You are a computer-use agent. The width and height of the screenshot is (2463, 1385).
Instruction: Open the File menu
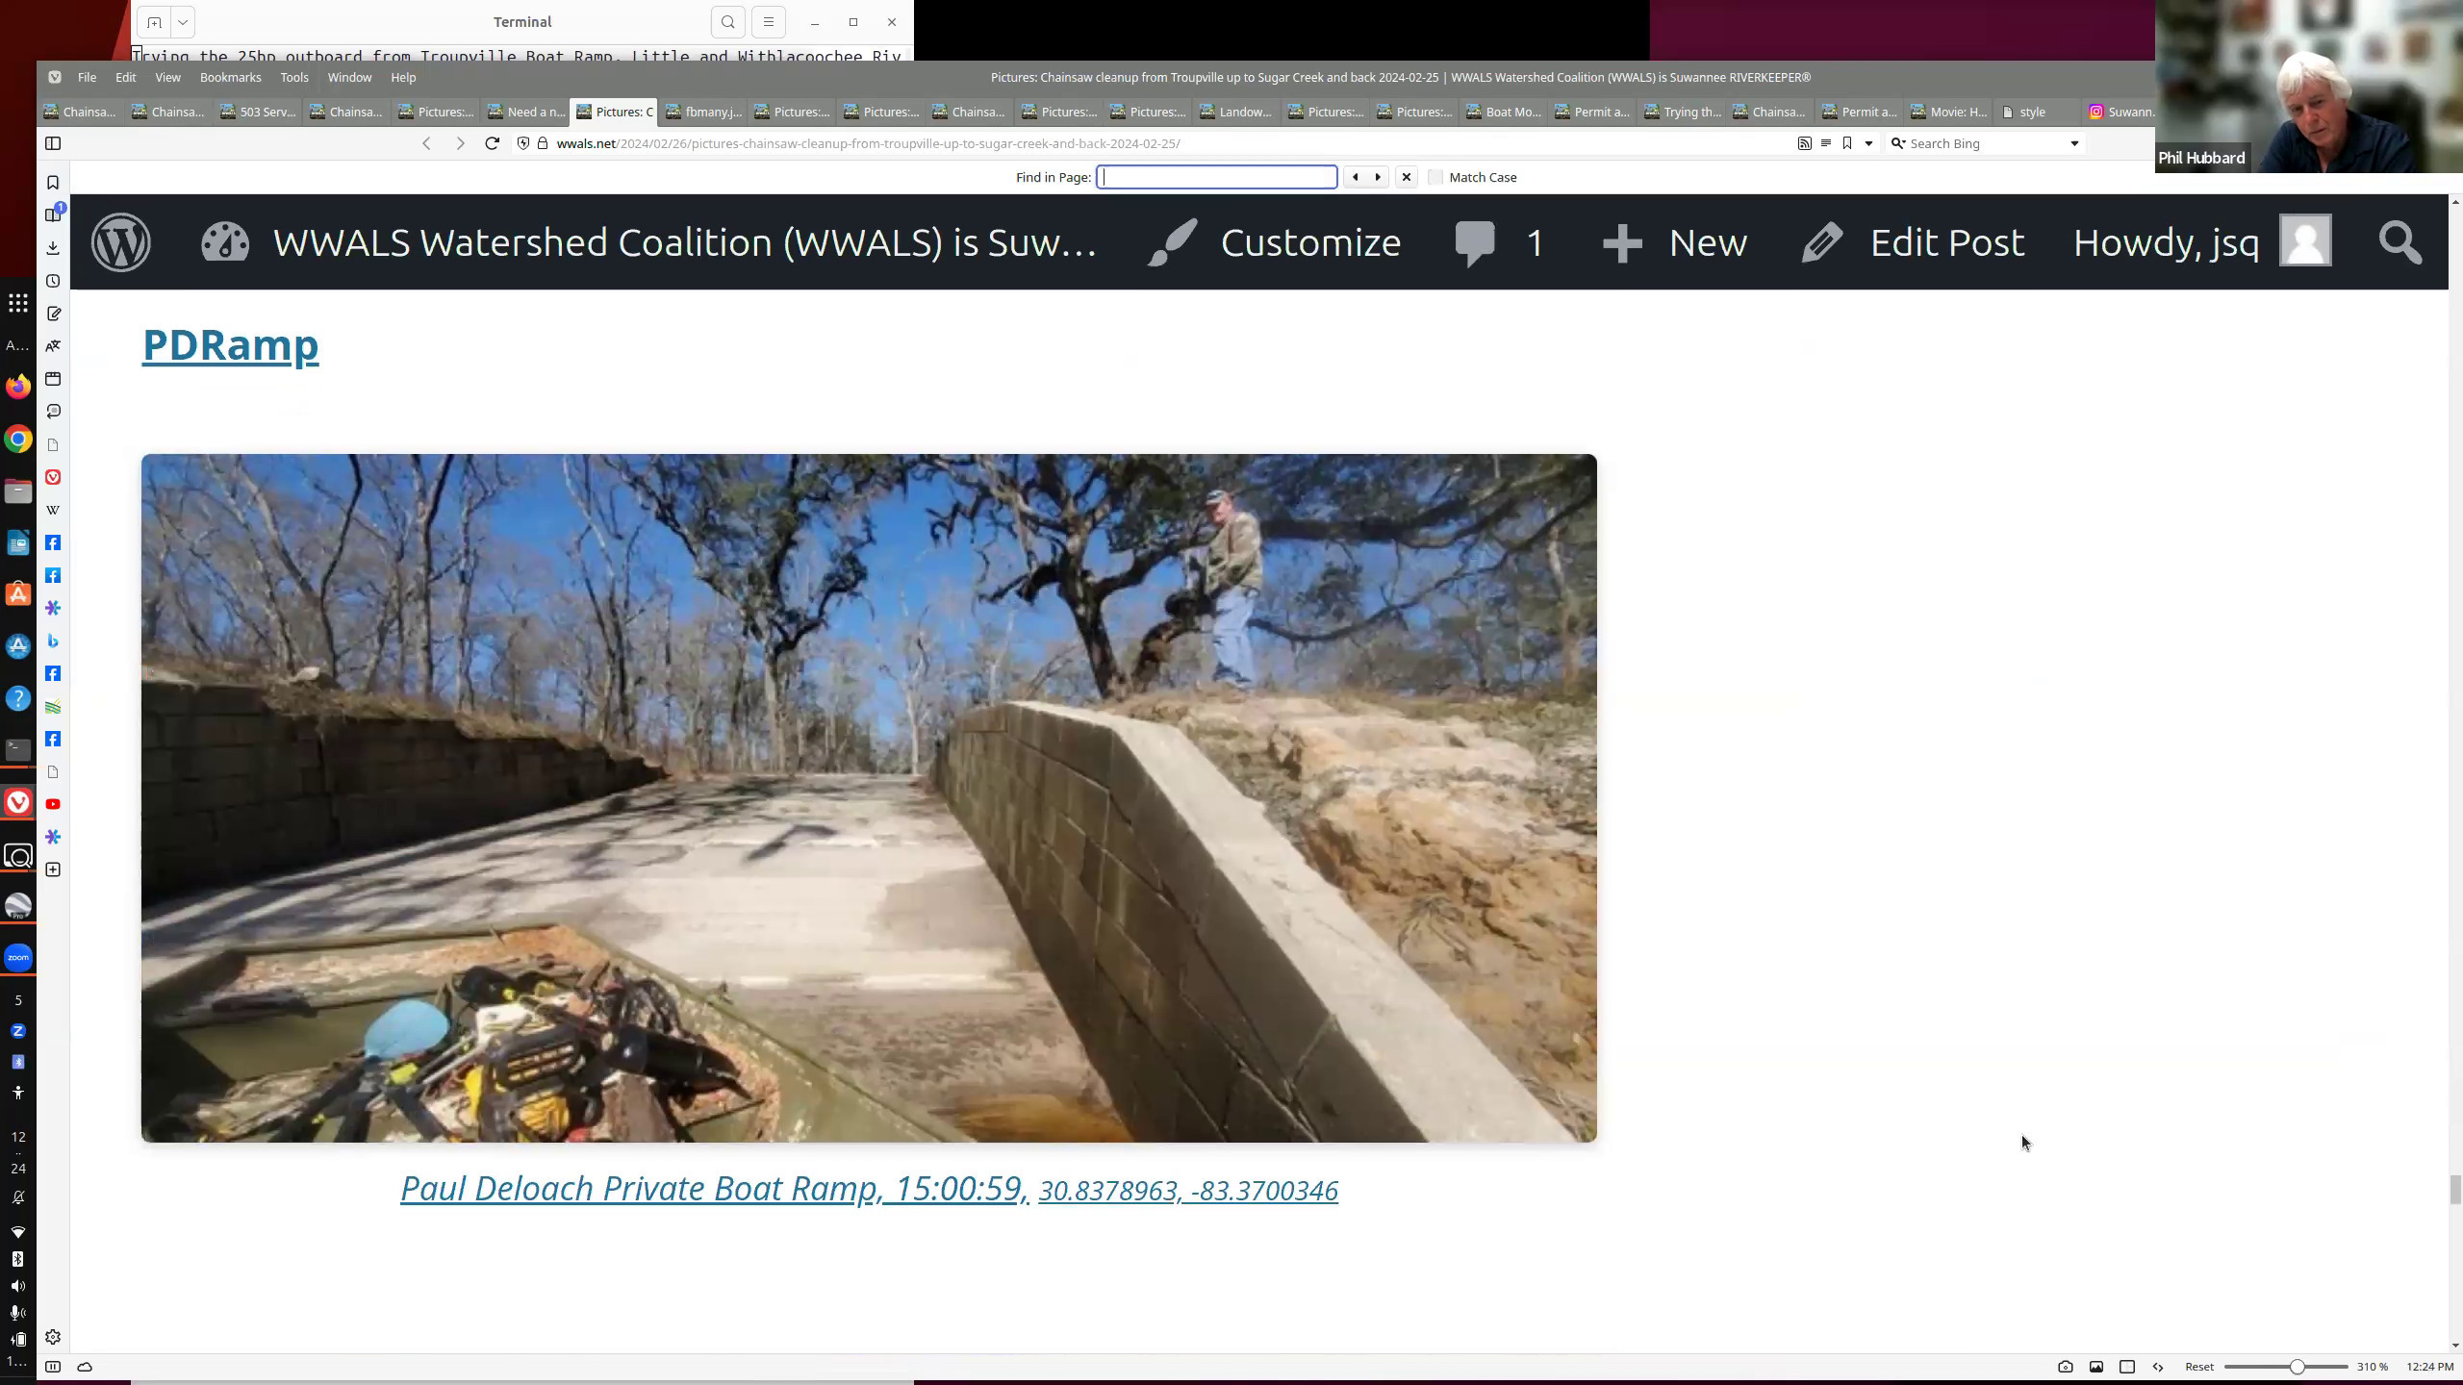(87, 77)
